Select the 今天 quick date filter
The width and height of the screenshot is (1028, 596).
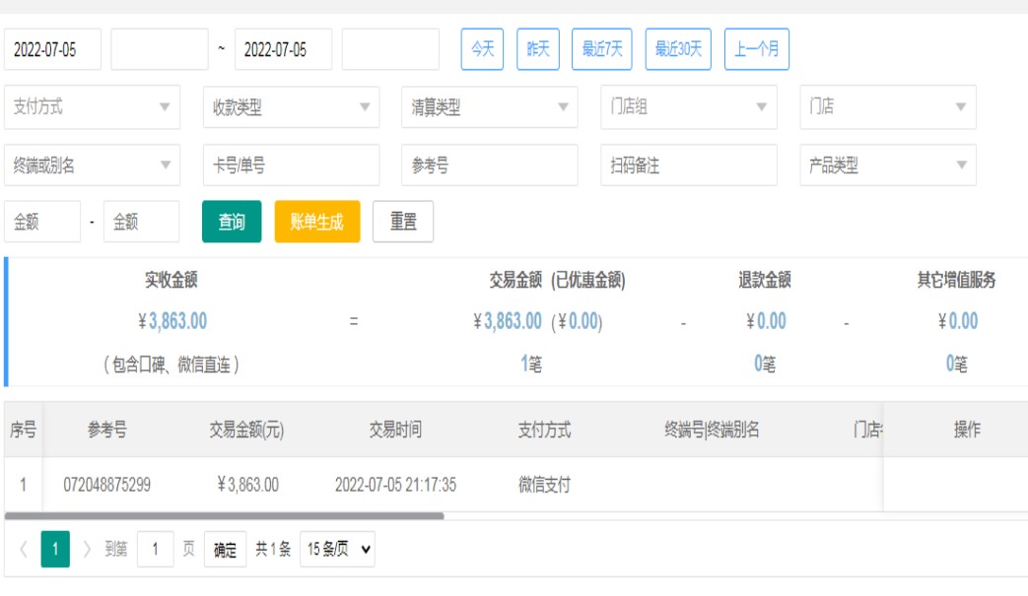482,49
